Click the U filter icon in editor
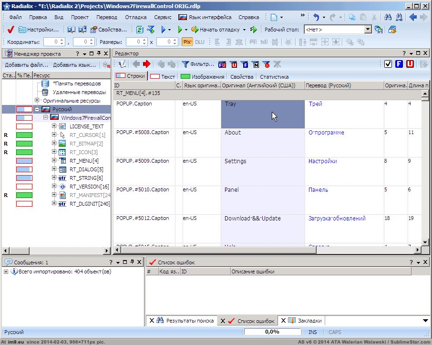 (x=233, y=64)
